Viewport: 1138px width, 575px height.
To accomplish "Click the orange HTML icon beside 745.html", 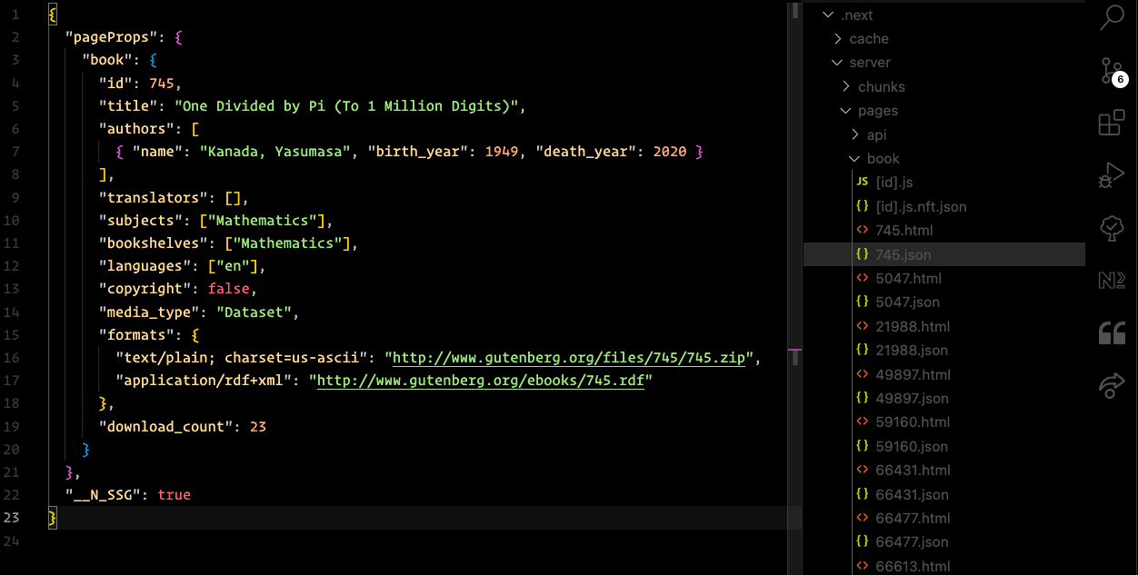I will 862,230.
